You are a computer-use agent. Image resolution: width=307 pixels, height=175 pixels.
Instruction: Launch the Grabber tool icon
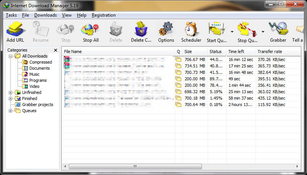click(278, 29)
